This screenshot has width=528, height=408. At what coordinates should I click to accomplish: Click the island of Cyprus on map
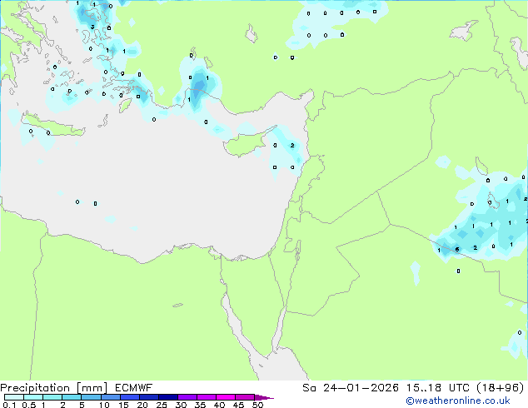[x=246, y=144]
